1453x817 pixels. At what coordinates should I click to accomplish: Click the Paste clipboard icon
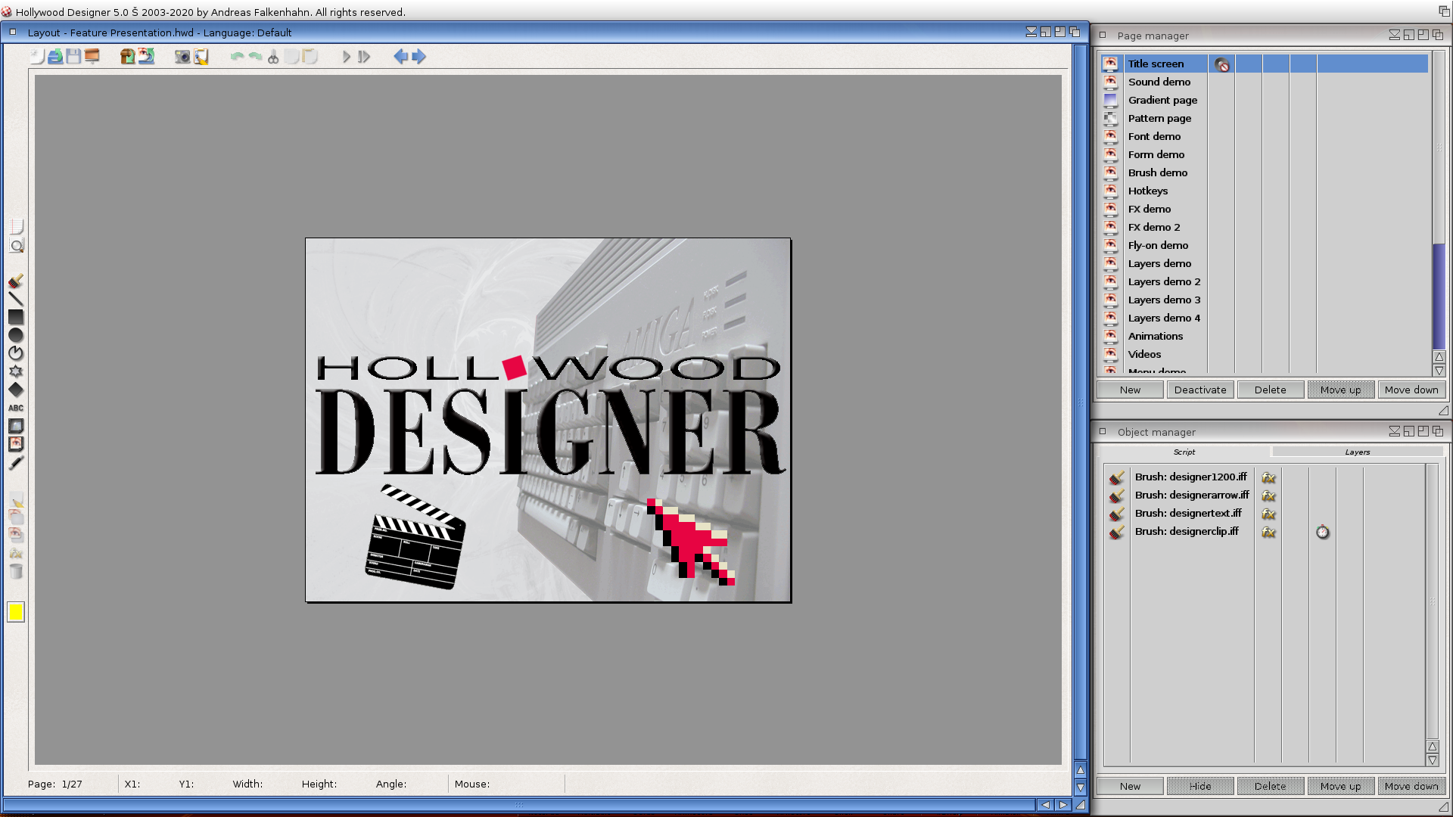(x=310, y=56)
